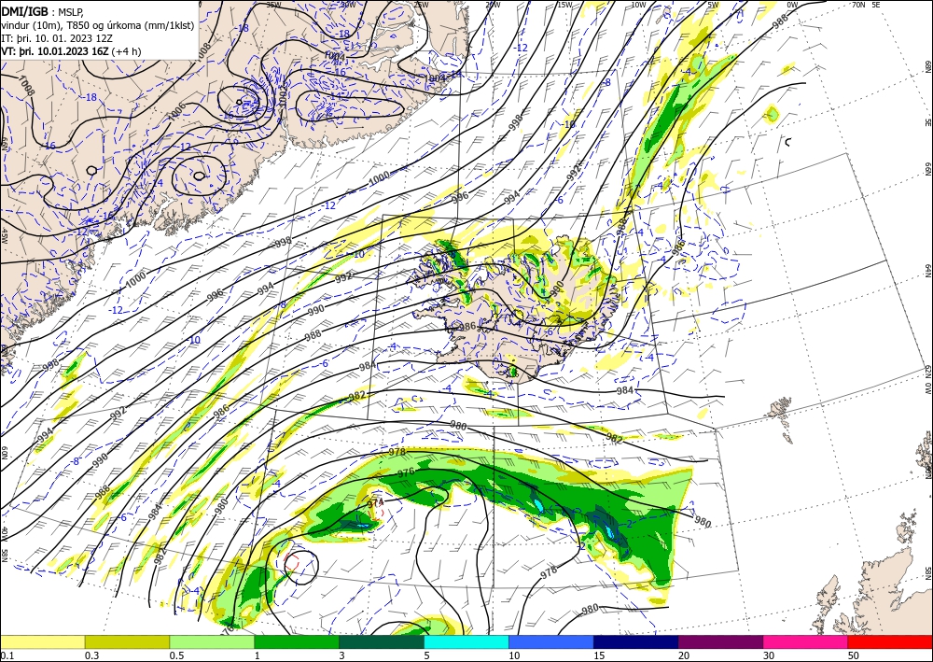Click the legend value "0.5"
This screenshot has width=933, height=662.
pos(176,655)
